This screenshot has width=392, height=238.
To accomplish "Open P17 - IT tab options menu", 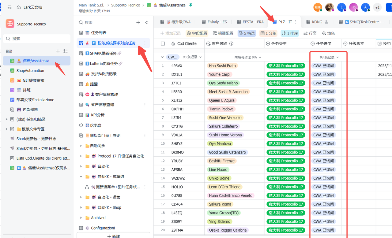I will (296, 22).
